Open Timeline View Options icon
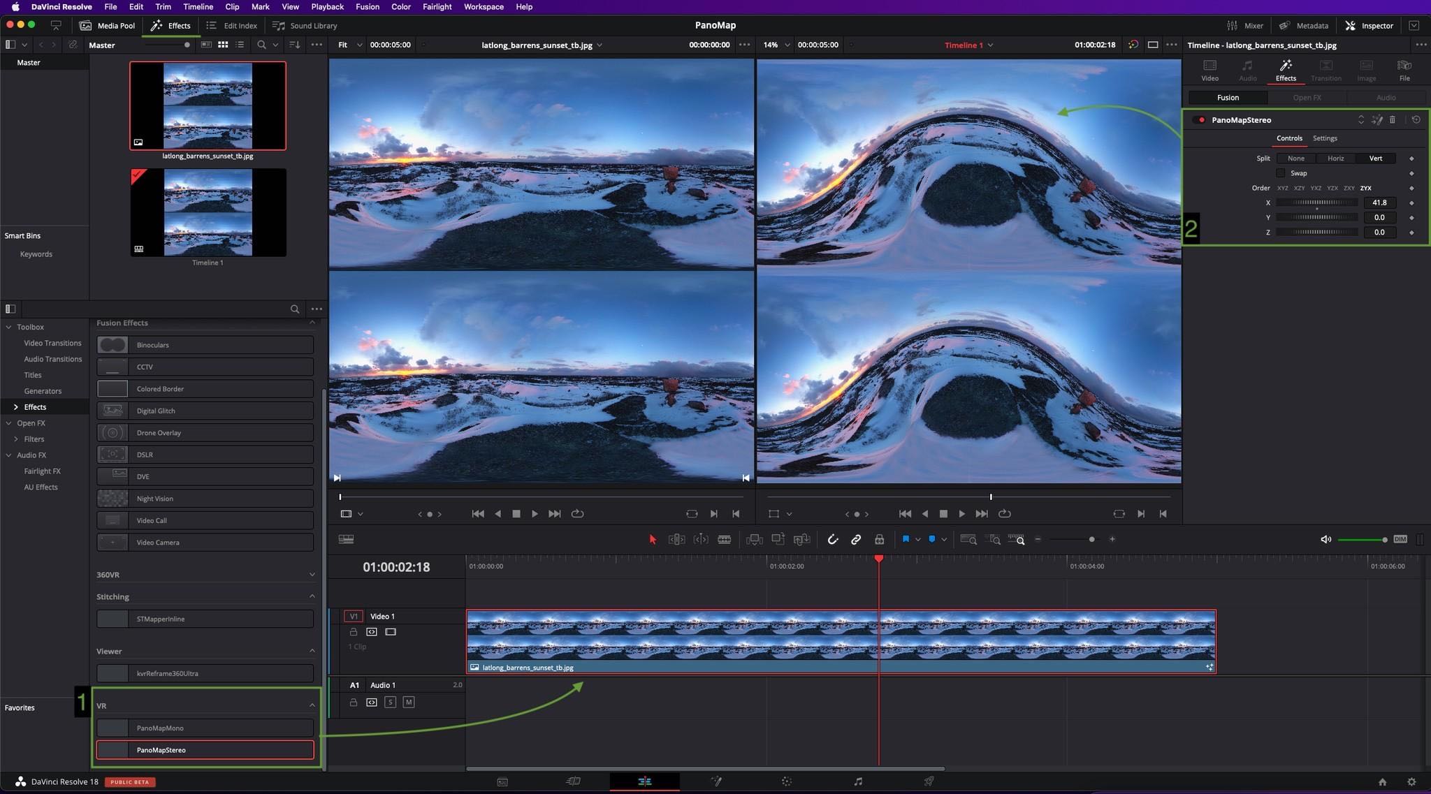This screenshot has height=794, width=1431. pyautogui.click(x=346, y=539)
